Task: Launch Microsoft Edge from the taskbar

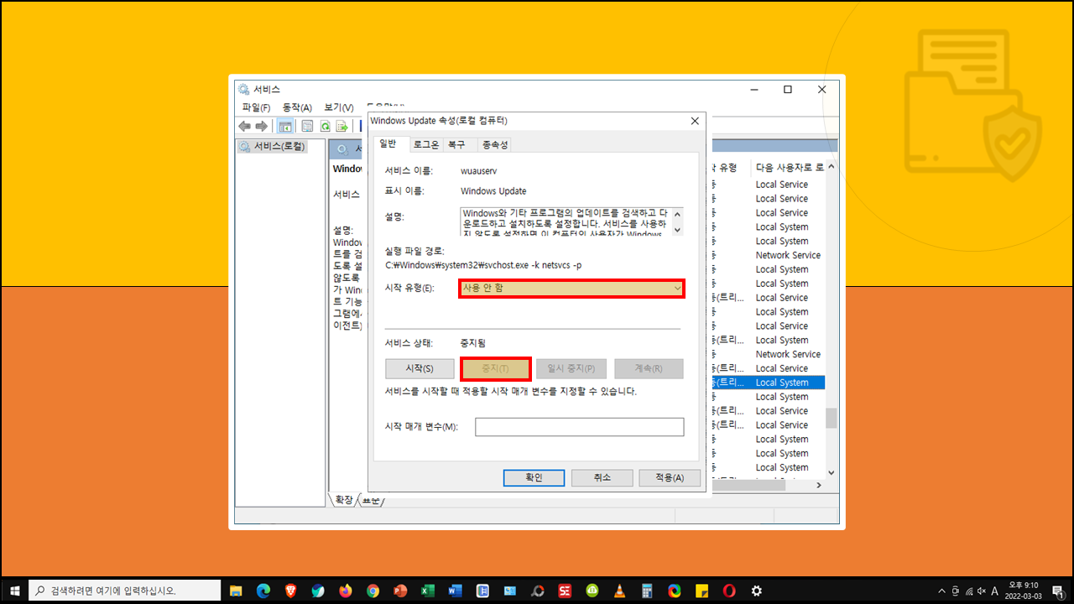Action: pos(263,591)
